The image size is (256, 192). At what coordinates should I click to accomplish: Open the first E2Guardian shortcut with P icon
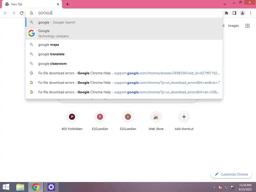[x=100, y=121]
